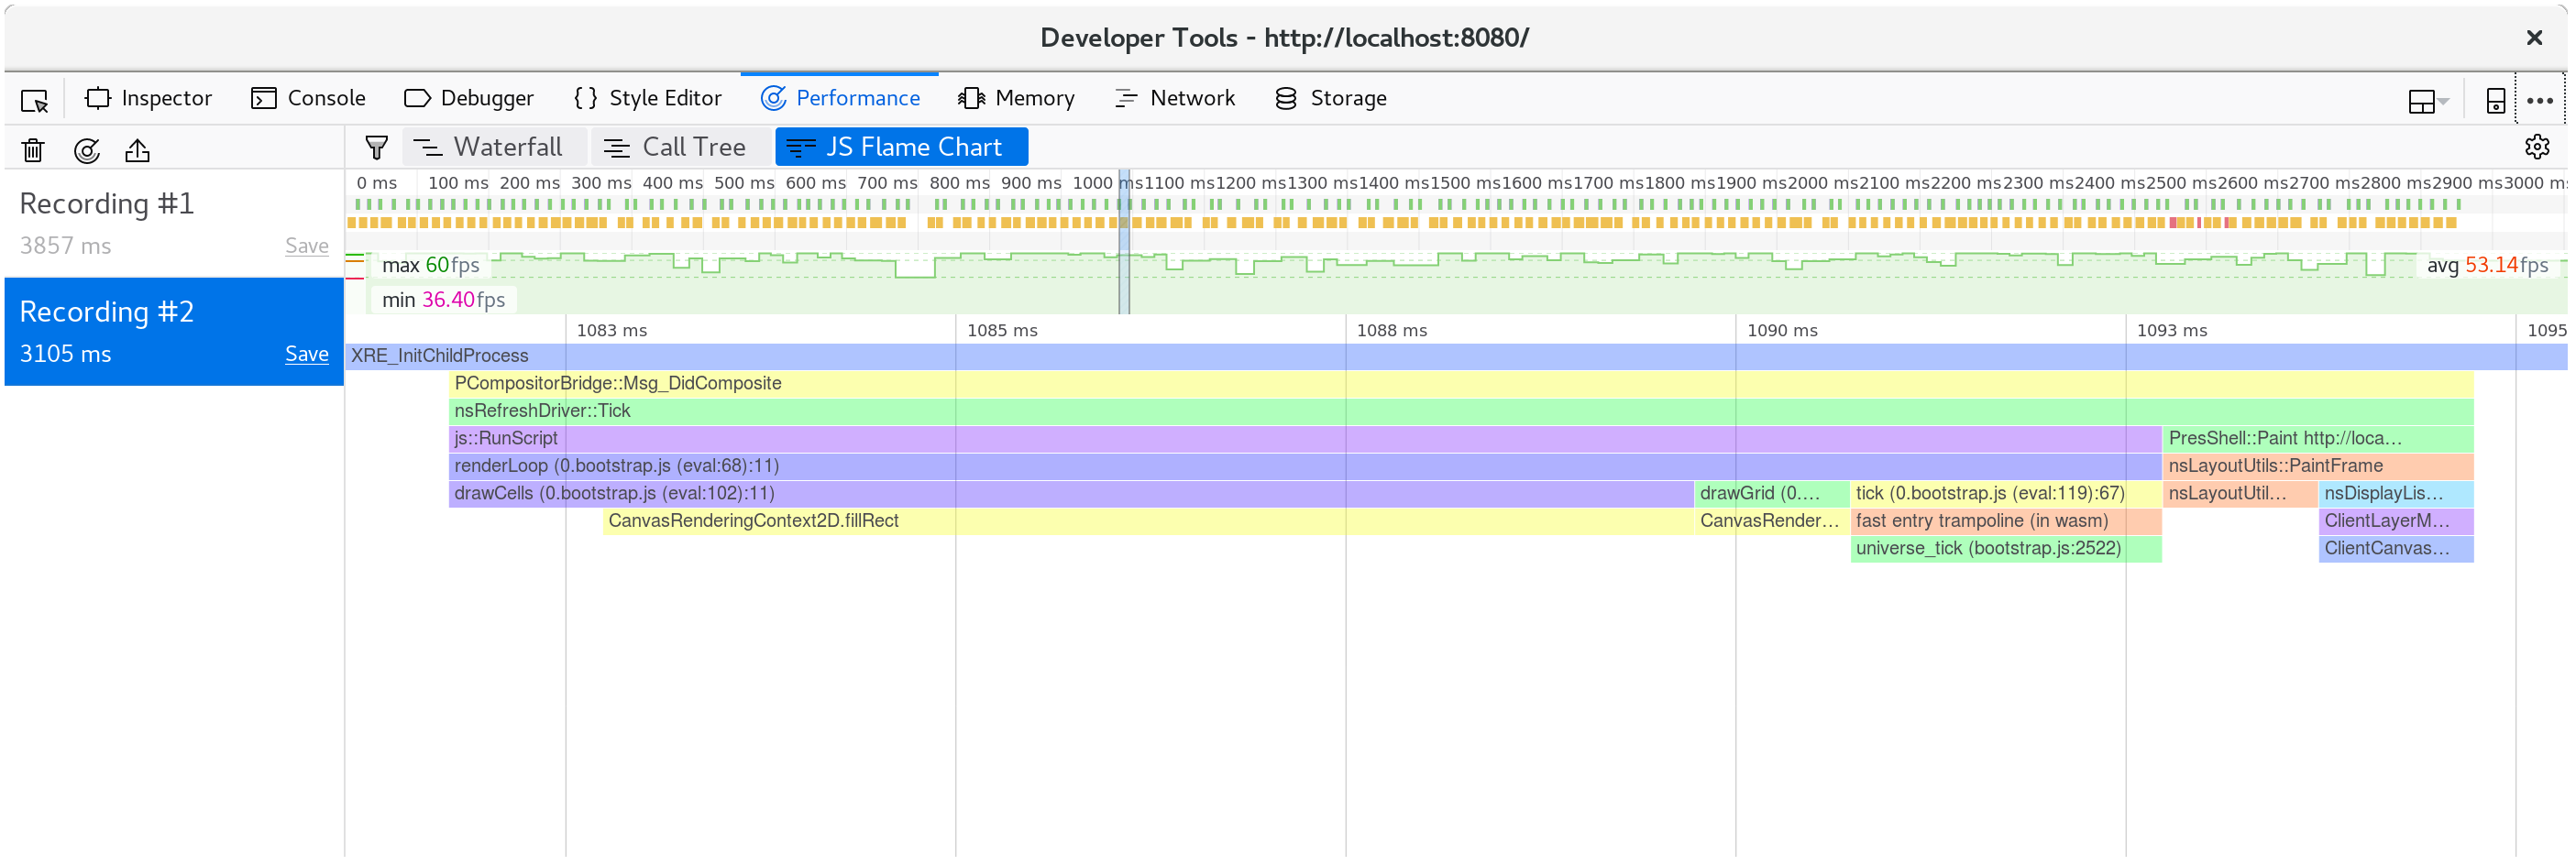Viewport: 2576px width, 865px height.
Task: Start a new performance recording
Action: (x=86, y=149)
